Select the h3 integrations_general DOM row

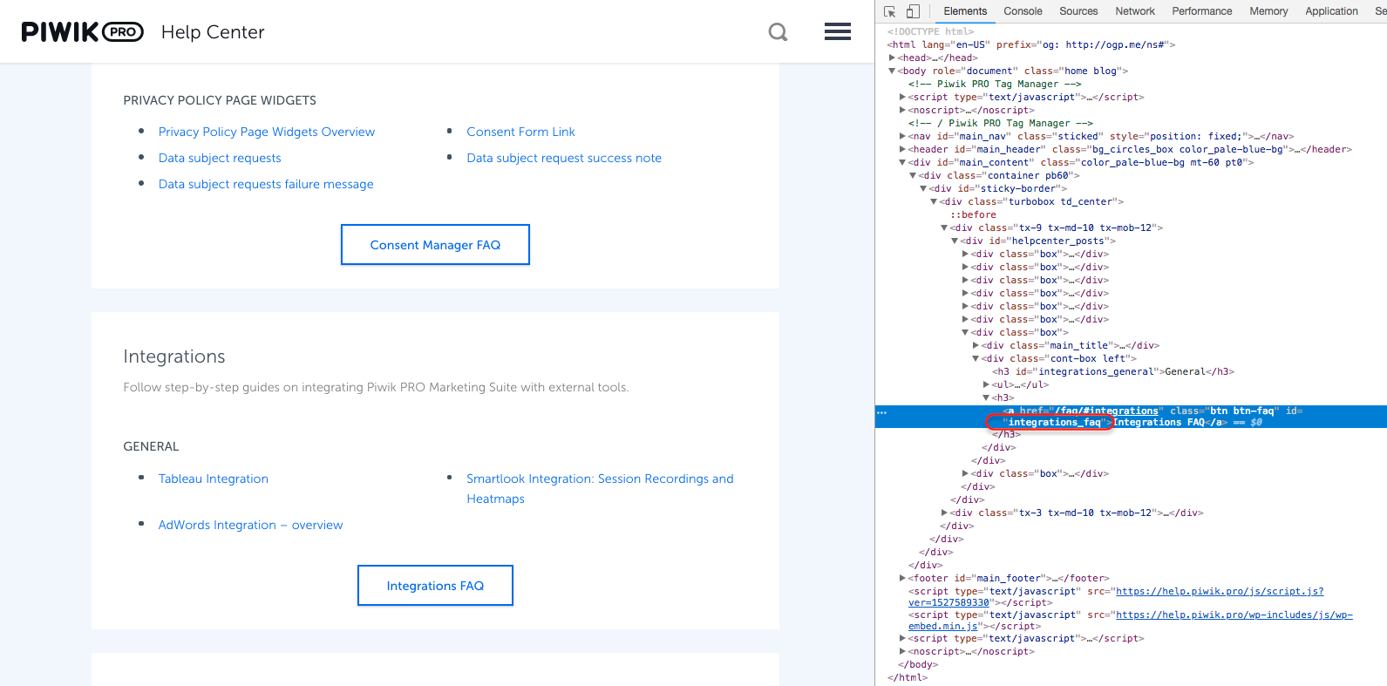click(1113, 371)
